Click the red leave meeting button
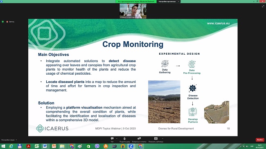The image size is (266, 149). (x=260, y=140)
